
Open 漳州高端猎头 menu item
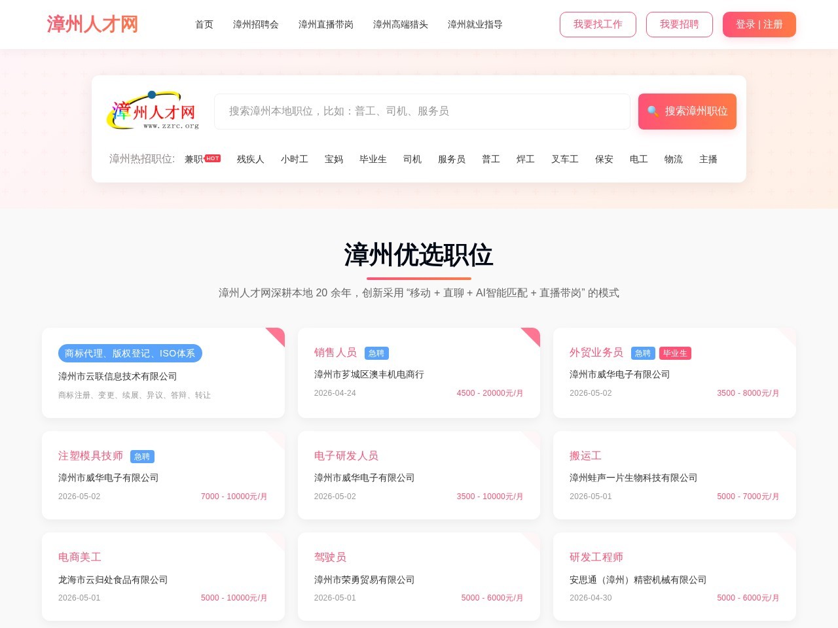401,24
